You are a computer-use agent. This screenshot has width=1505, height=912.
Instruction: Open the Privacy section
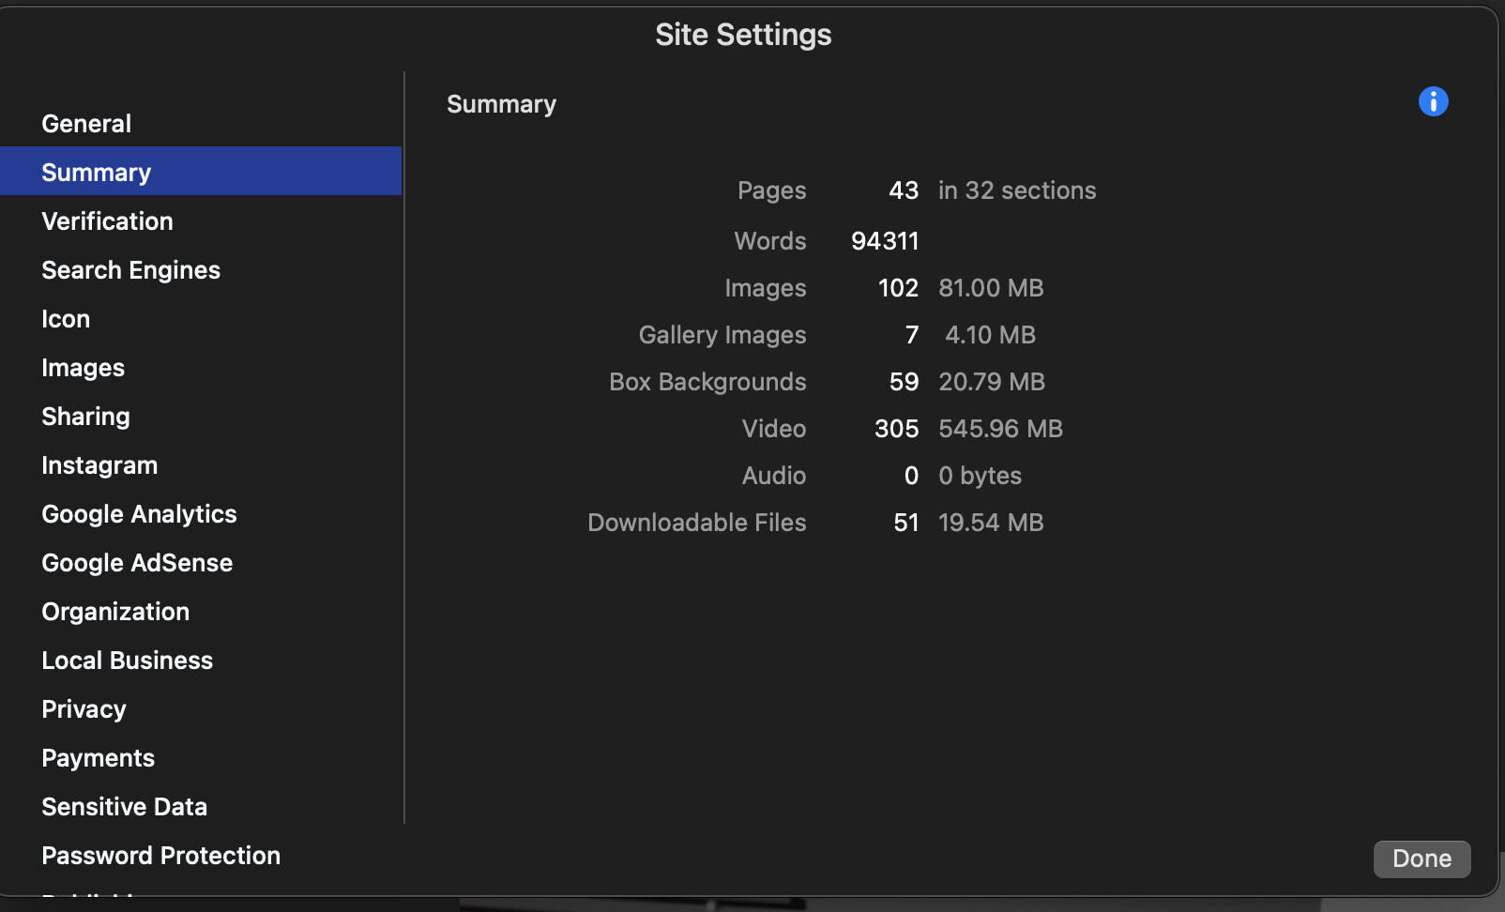pos(84,709)
